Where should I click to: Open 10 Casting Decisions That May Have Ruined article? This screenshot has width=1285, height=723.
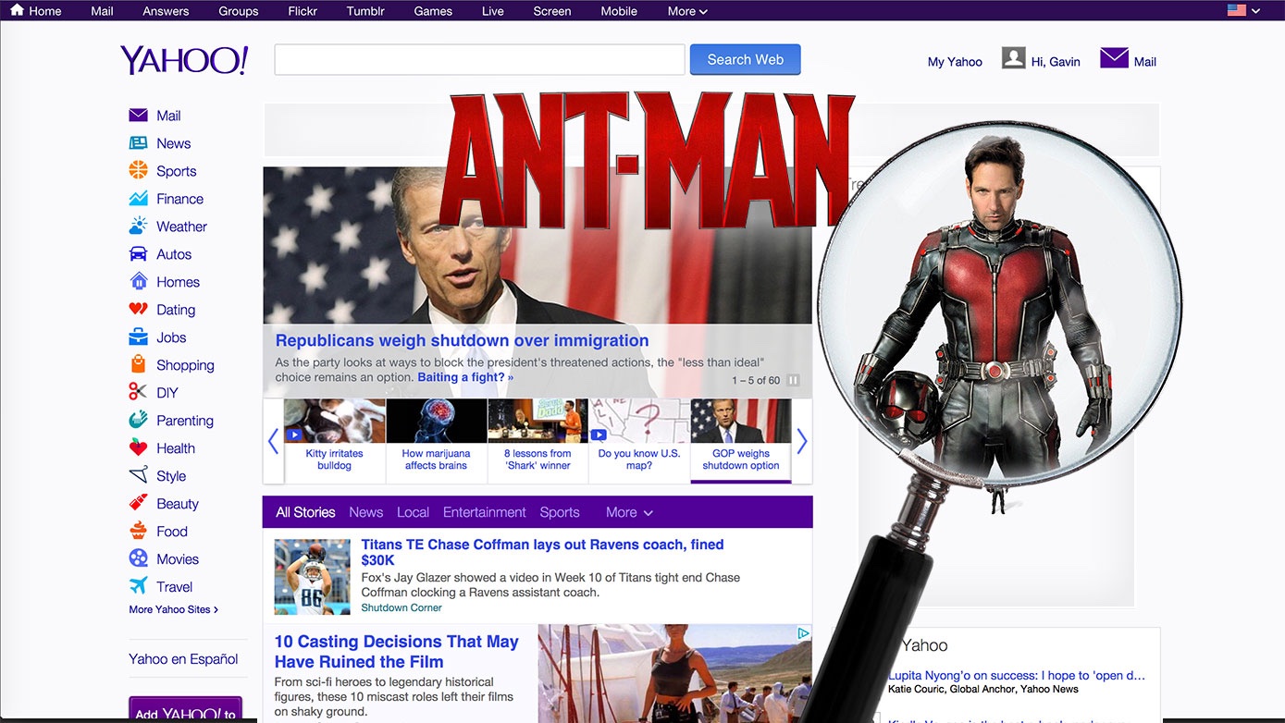click(397, 652)
